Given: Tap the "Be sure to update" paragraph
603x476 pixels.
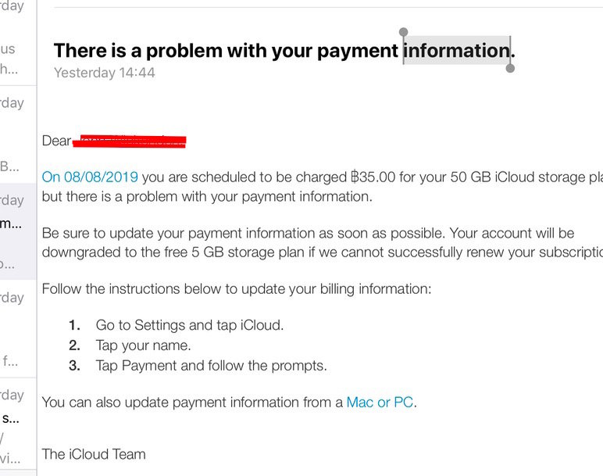Looking at the screenshot, I should 323,243.
